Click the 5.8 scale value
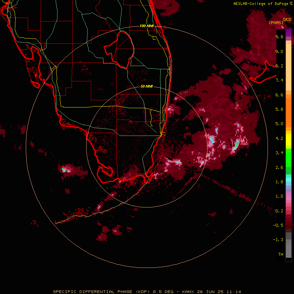Viewport: 294px width, 294px height. point(279,109)
